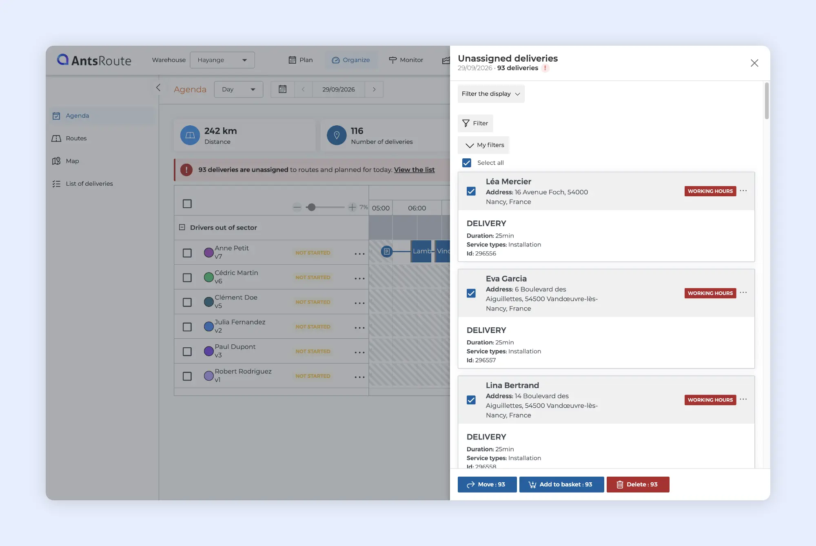Open Léa Mercier delivery options dots
This screenshot has width=816, height=546.
743,191
